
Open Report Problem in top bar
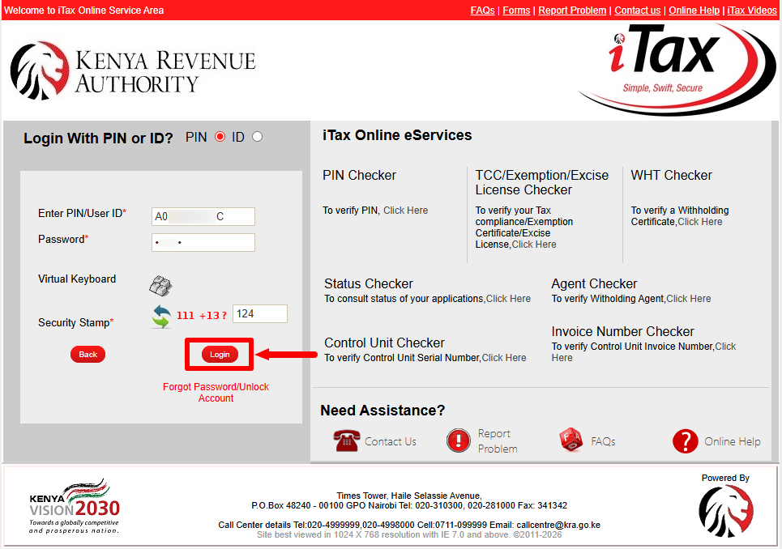click(x=572, y=11)
